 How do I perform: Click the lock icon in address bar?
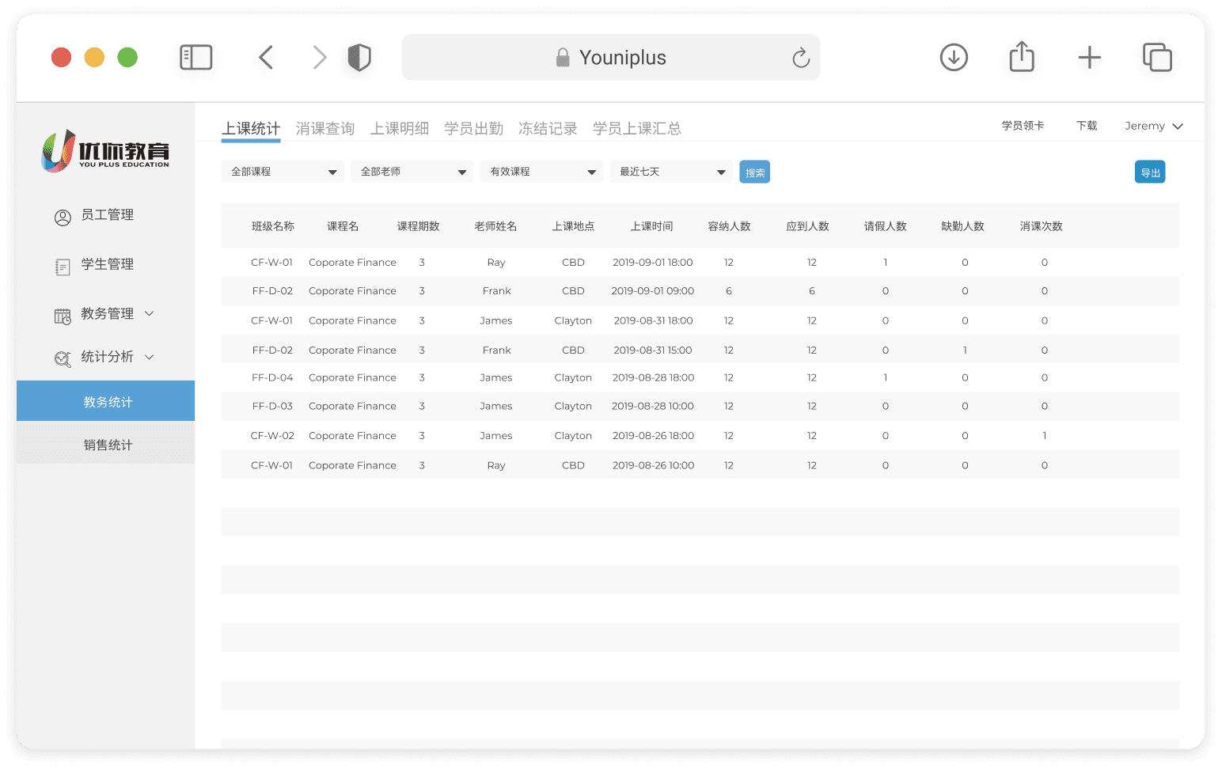pyautogui.click(x=563, y=57)
